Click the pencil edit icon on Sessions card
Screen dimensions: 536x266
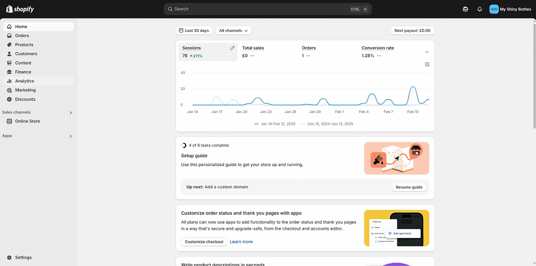pos(232,48)
